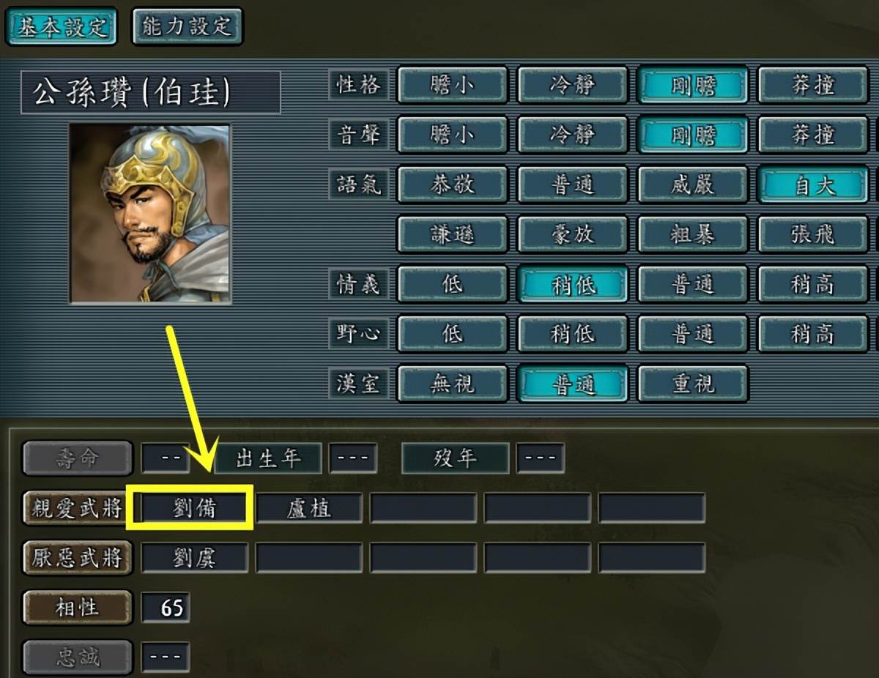The image size is (879, 678).
Task: Pick the 張飛 speech tone option
Action: coord(813,234)
